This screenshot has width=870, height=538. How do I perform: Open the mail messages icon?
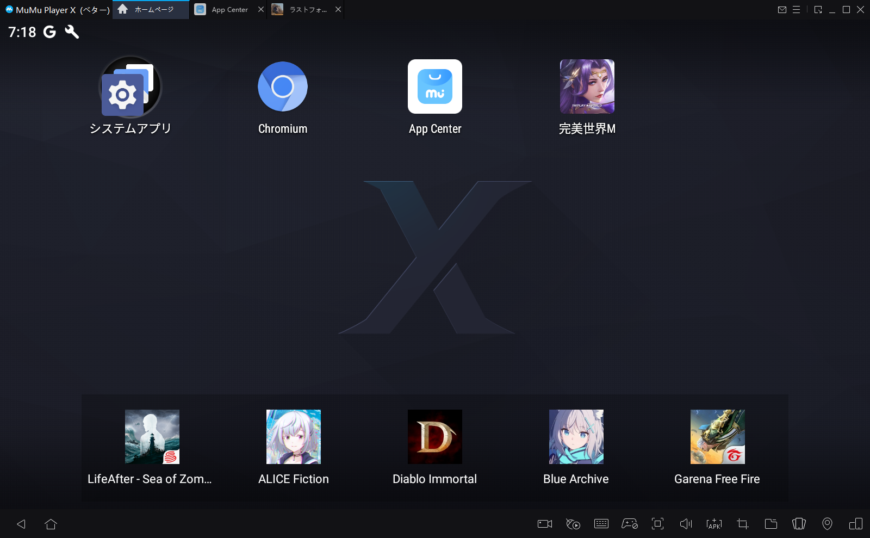tap(782, 10)
